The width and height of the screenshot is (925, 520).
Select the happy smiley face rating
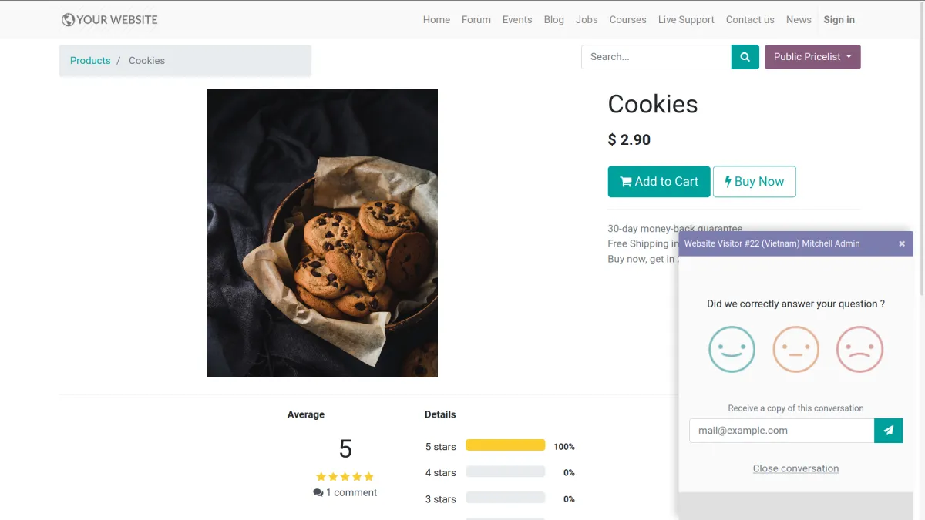click(732, 349)
